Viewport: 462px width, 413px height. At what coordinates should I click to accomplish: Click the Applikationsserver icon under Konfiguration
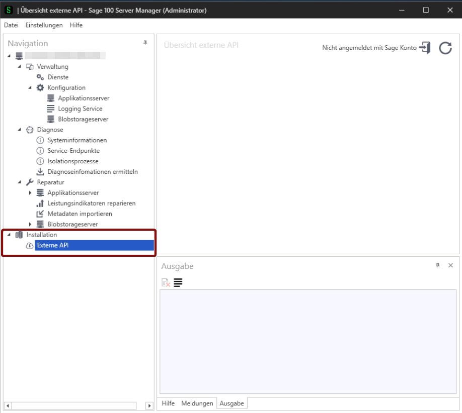click(x=51, y=98)
